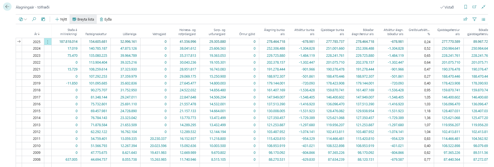494x167 pixels.
Task: Click the Vistað saved status indicator
Action: click(x=447, y=7)
